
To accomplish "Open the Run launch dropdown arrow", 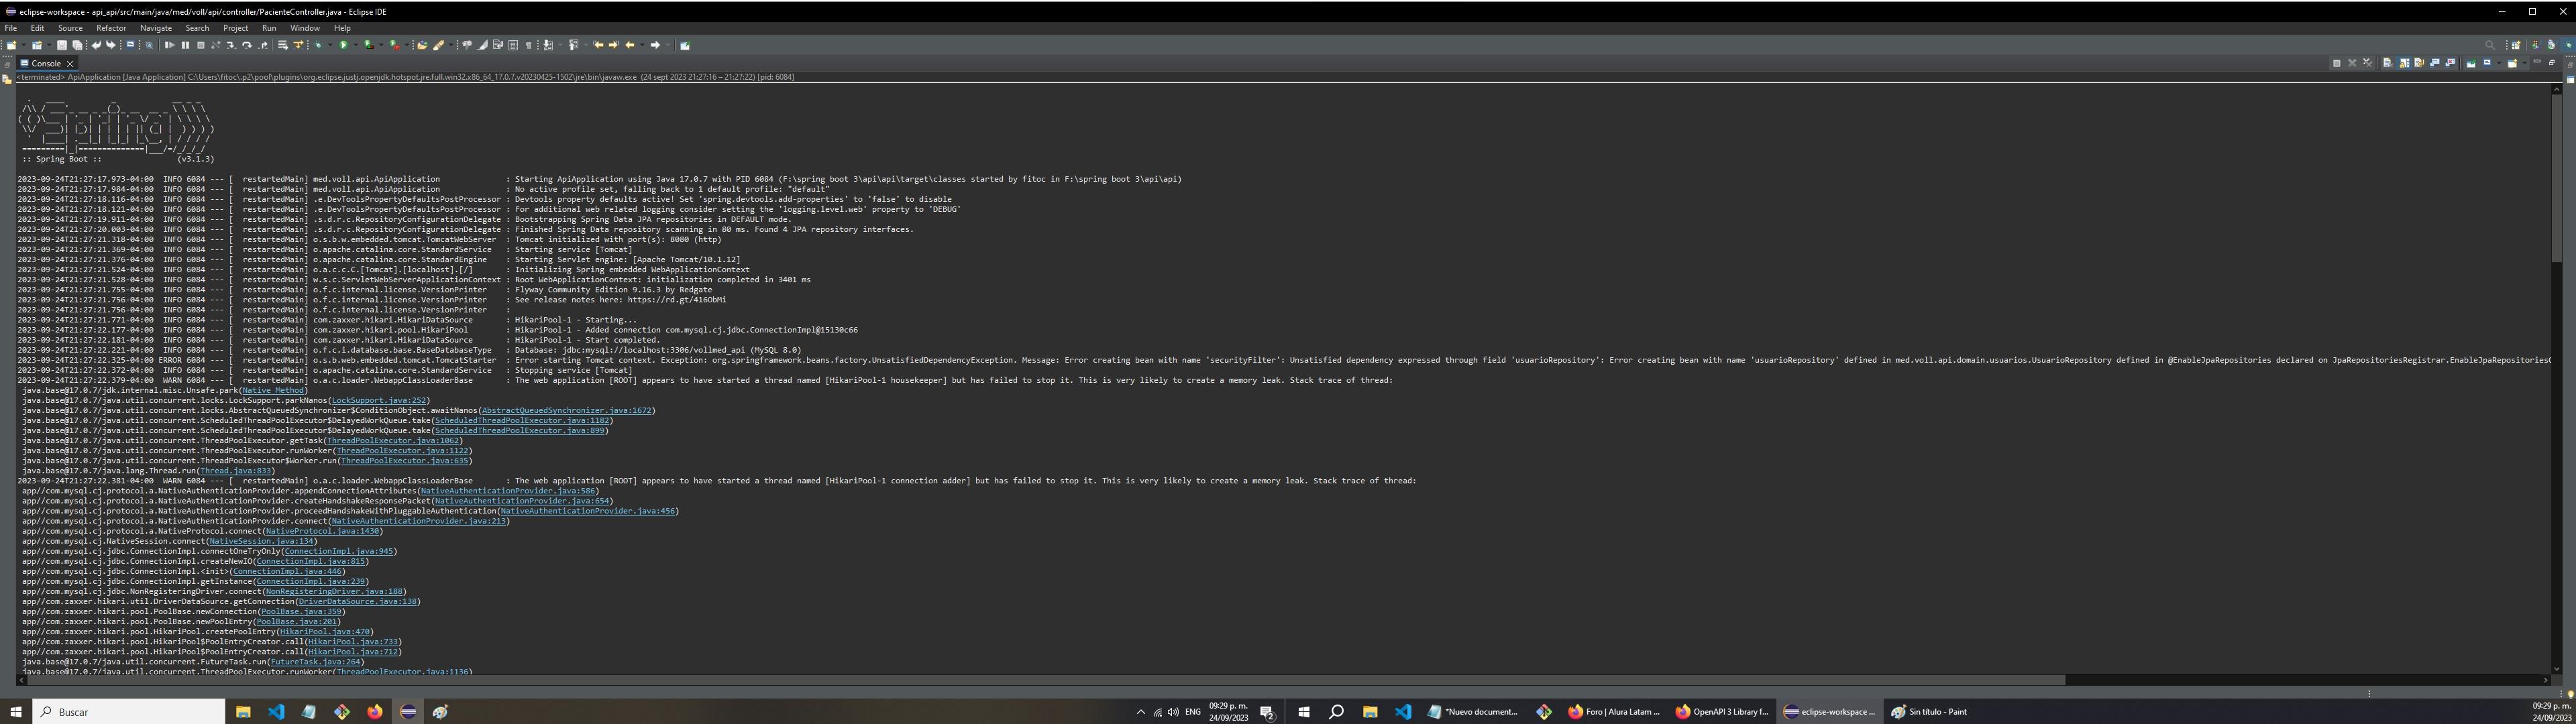I will pyautogui.click(x=356, y=45).
